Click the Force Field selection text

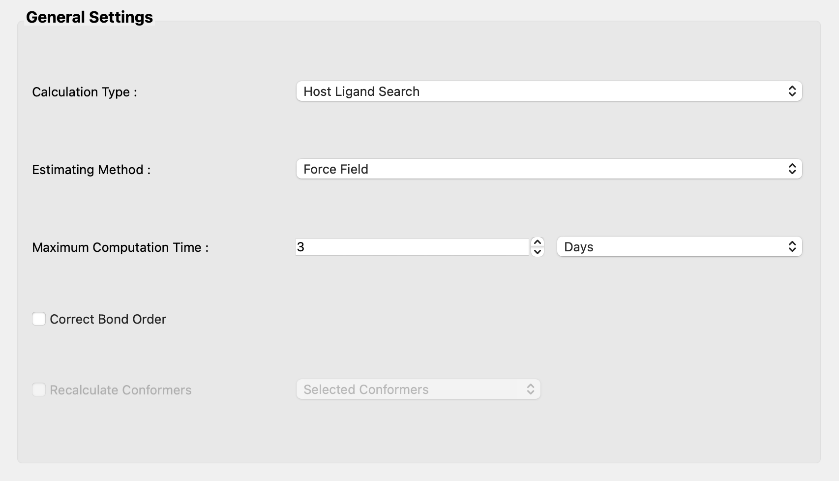[336, 169]
